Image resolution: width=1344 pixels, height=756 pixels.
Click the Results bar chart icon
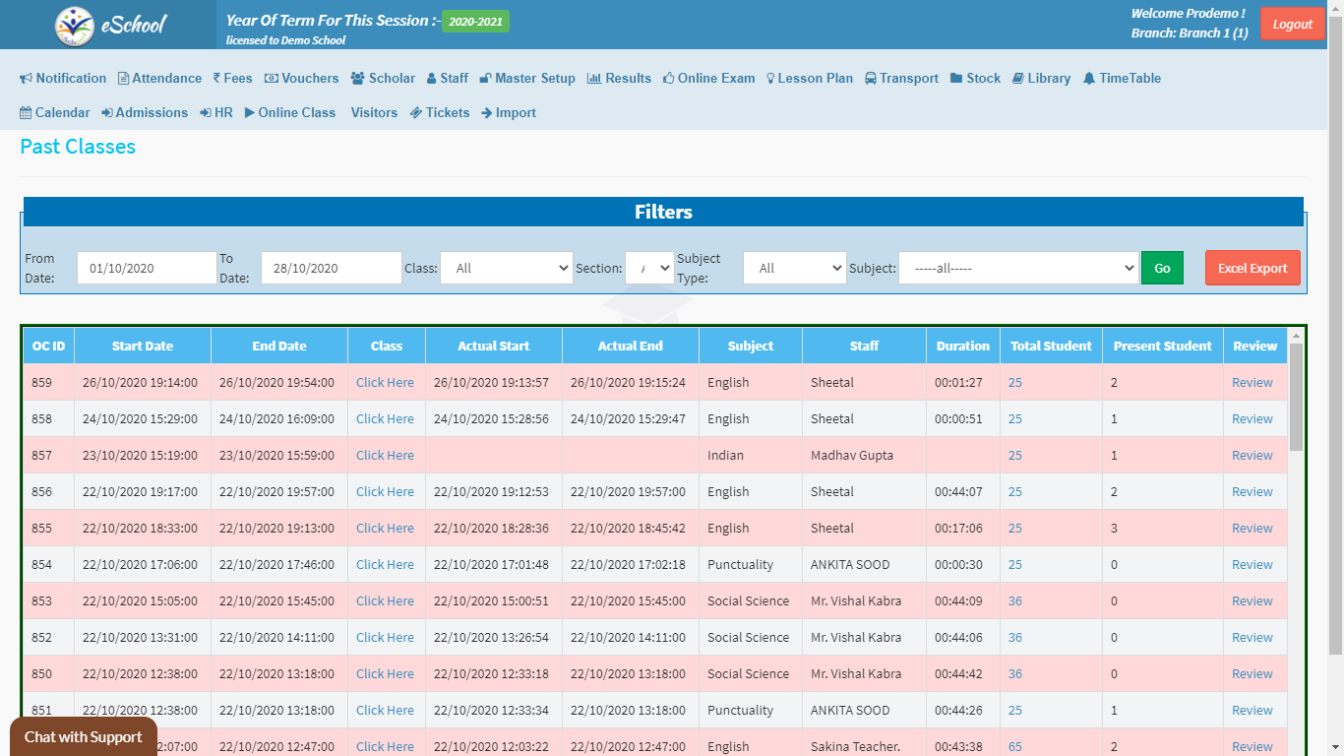[594, 79]
